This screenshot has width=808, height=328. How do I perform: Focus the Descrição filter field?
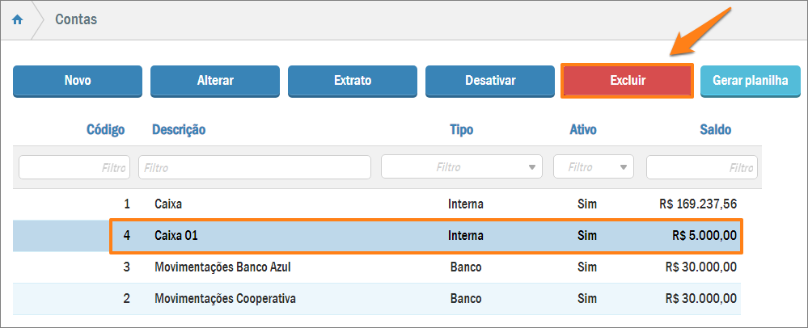click(255, 167)
